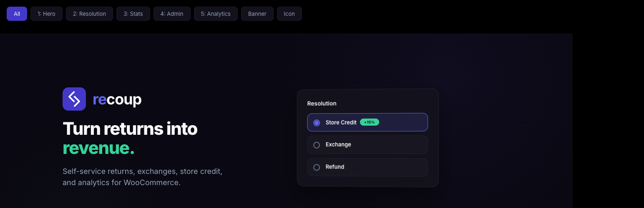Click the recoup wordmark text

tap(117, 99)
